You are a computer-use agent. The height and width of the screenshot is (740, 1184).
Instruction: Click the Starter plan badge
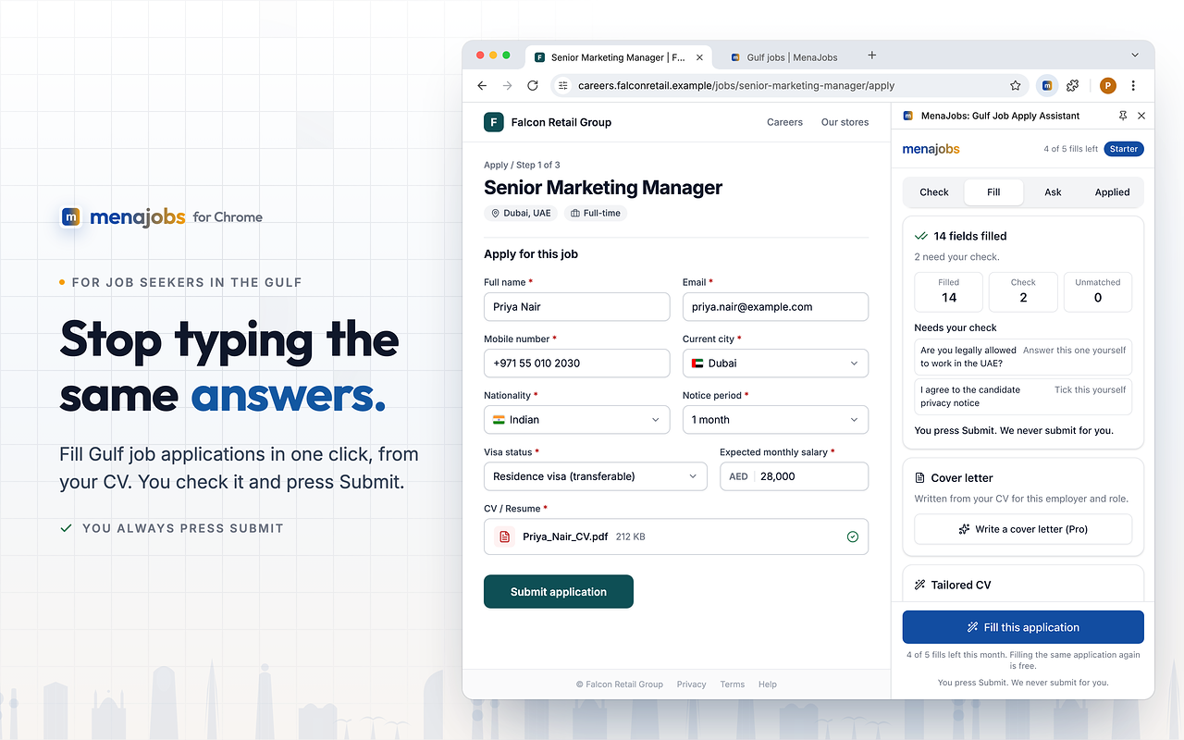[1124, 149]
